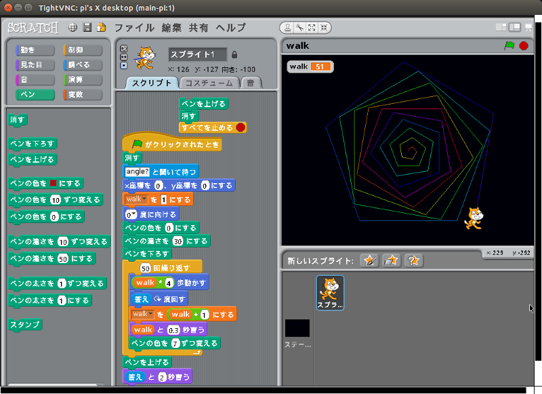Click the 答え reporter in 度回す block
Viewport: 542px width, 394px height.
pyautogui.click(x=141, y=299)
